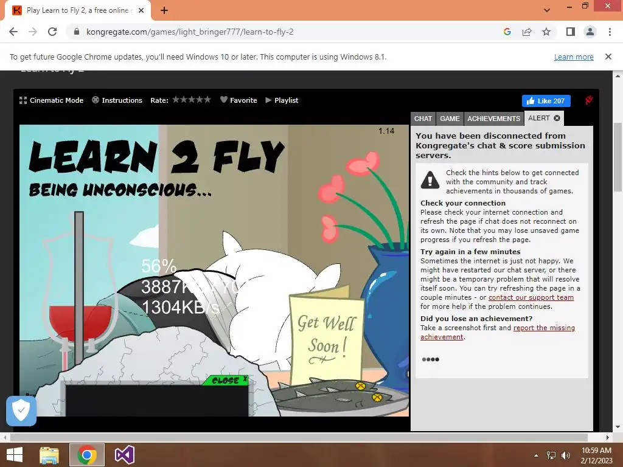Rate the game one star
The image size is (623, 467).
coord(176,100)
